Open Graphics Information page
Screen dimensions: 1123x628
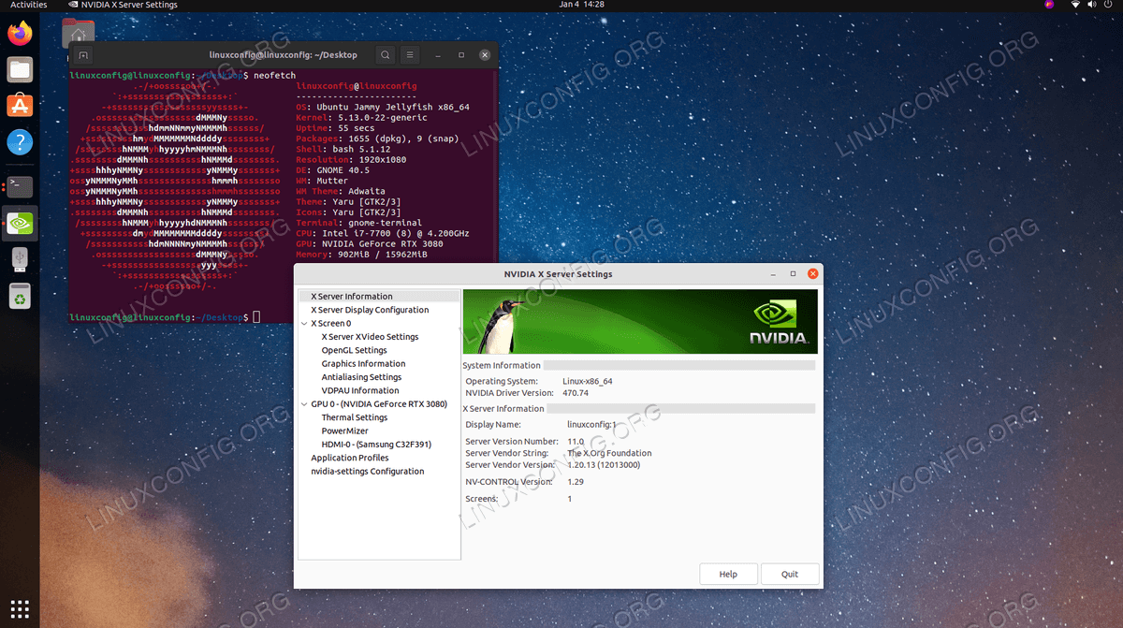point(363,364)
